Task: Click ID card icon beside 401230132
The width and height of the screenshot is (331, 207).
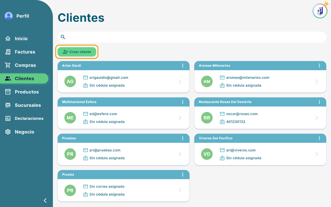Action: [x=222, y=122]
